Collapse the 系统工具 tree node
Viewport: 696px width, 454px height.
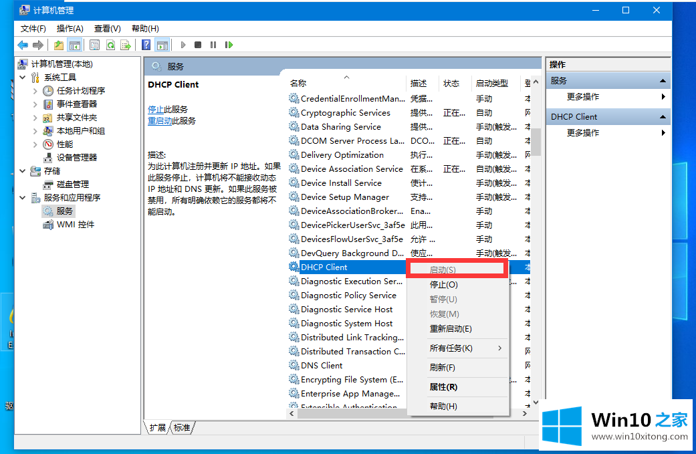coord(23,78)
